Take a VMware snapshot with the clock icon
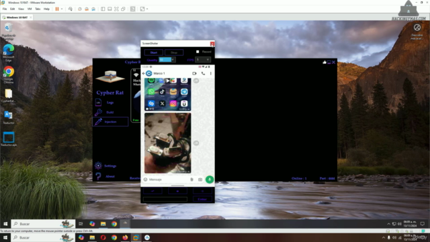Image resolution: width=430 pixels, height=242 pixels. tap(80, 9)
